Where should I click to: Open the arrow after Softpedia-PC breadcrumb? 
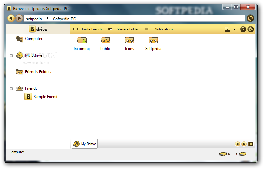(x=82, y=18)
